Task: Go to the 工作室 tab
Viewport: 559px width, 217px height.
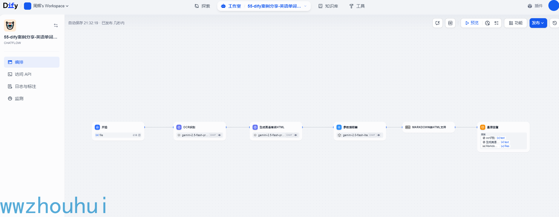Action: [x=231, y=6]
